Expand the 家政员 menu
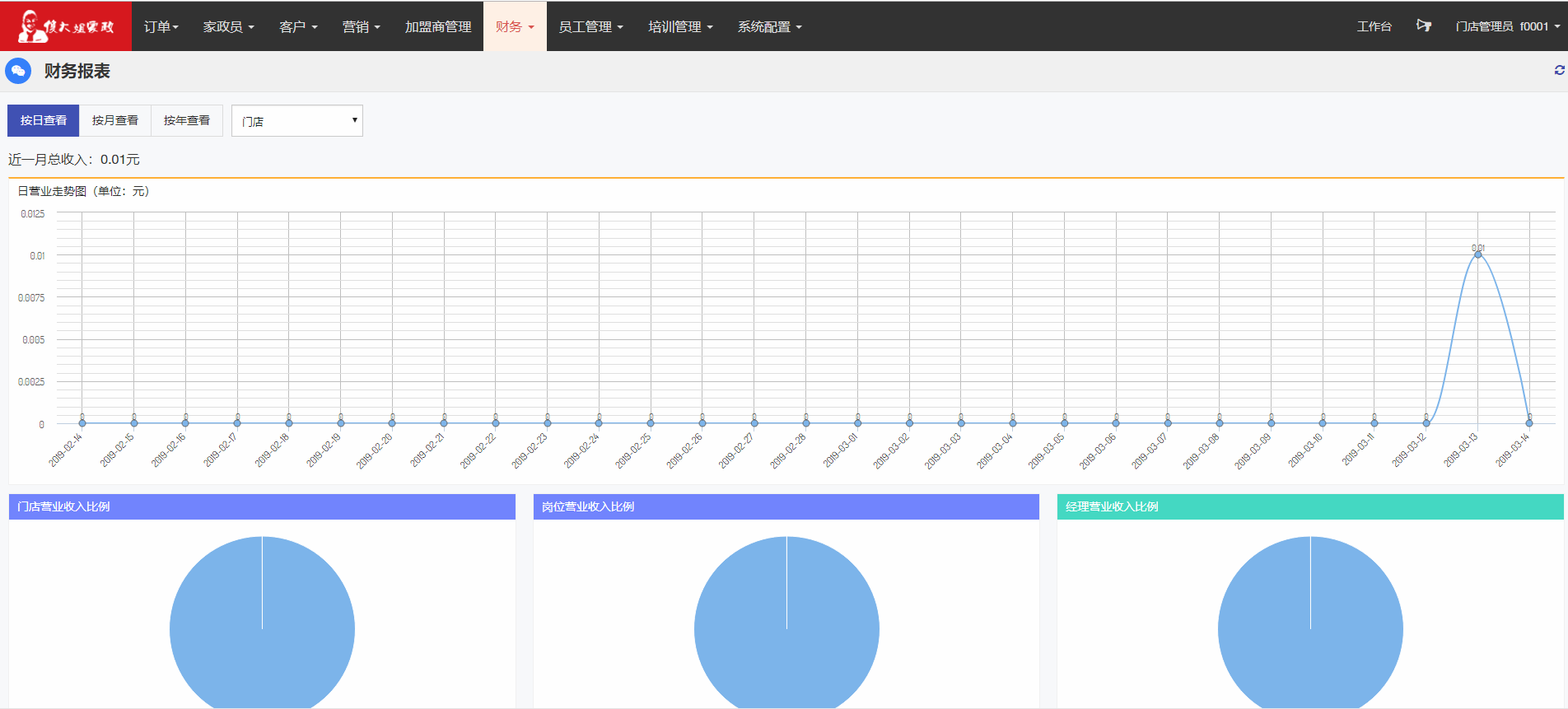This screenshot has width=1568, height=709. click(x=228, y=26)
